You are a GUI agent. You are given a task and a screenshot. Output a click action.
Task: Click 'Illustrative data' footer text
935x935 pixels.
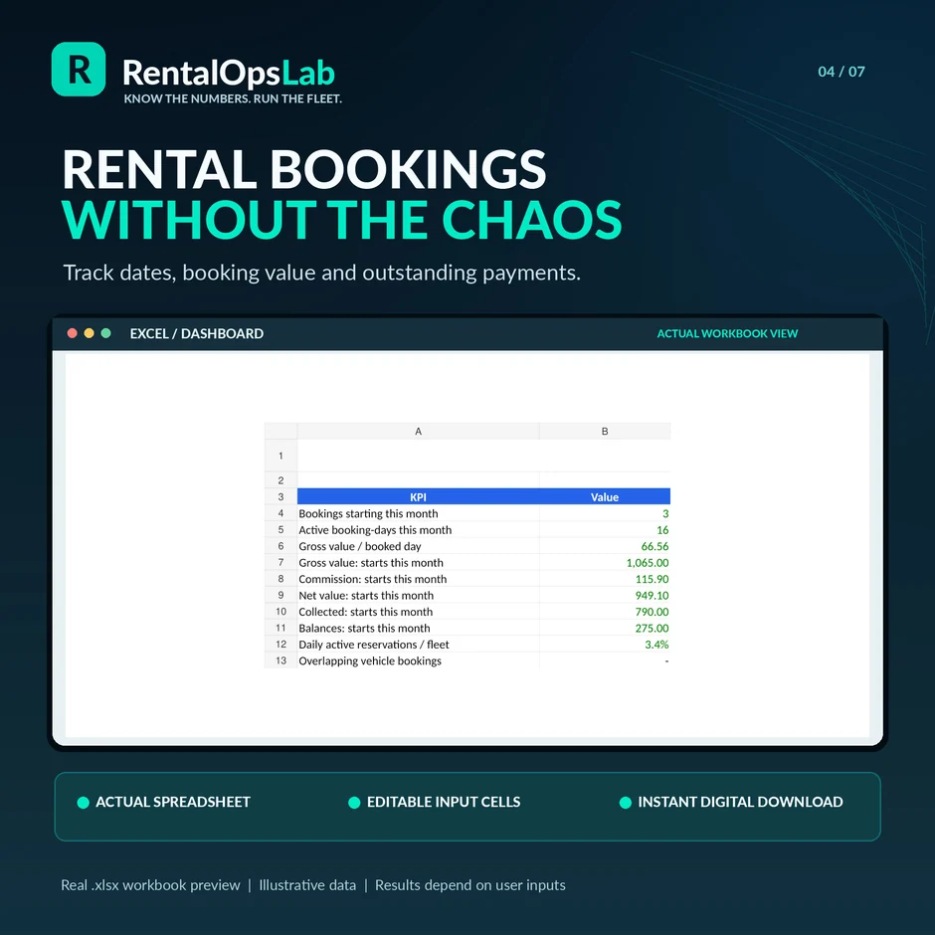[x=307, y=885]
